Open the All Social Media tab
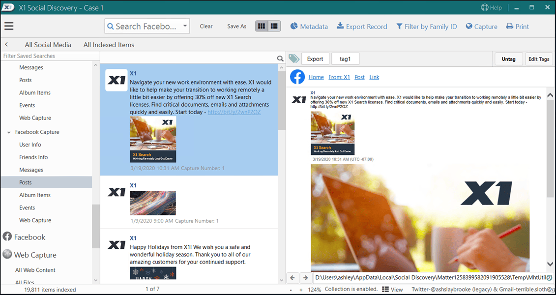Screen dimensions: 556x295 pyautogui.click(x=48, y=45)
